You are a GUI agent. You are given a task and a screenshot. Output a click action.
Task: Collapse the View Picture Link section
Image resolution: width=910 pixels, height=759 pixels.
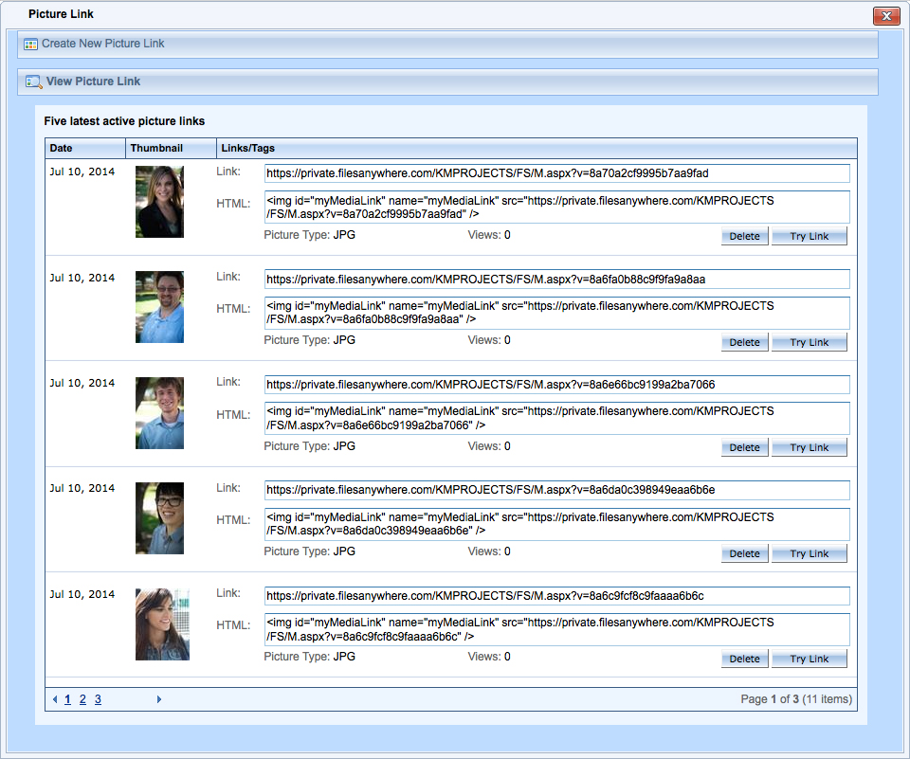click(x=447, y=81)
